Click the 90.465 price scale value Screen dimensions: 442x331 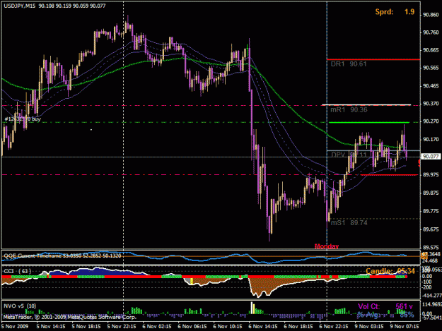(431, 86)
